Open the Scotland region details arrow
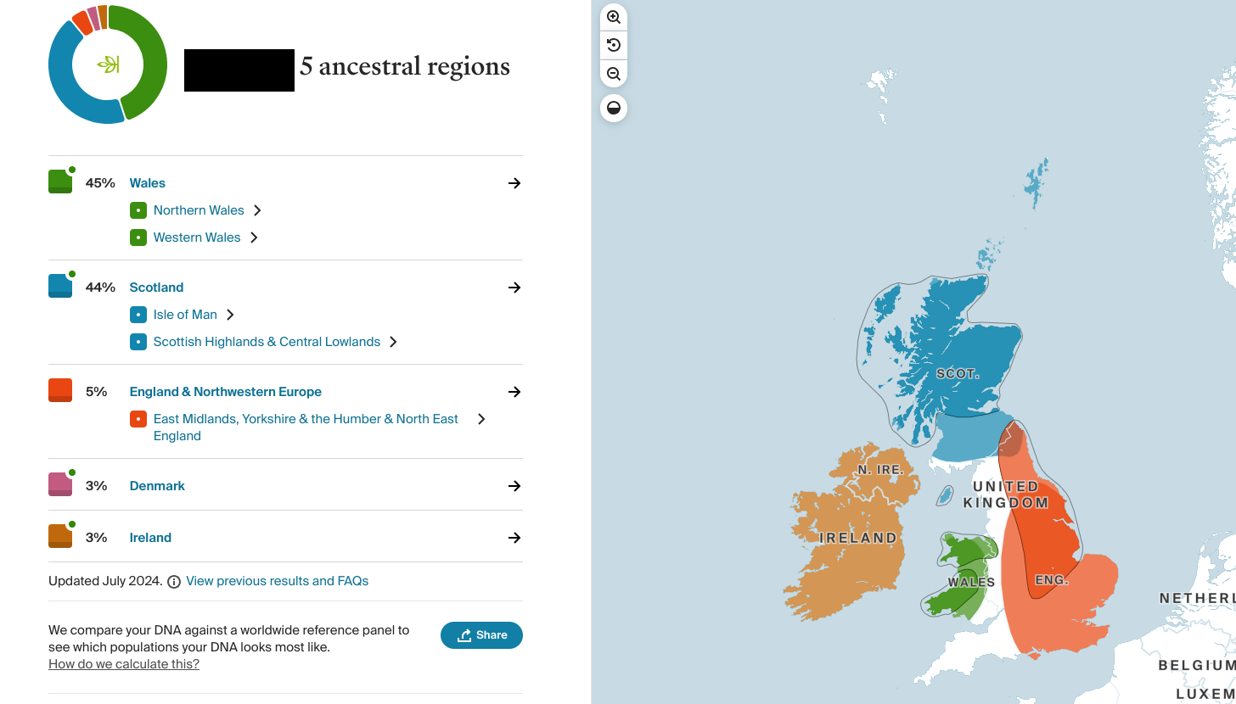This screenshot has height=704, width=1236. 514,288
